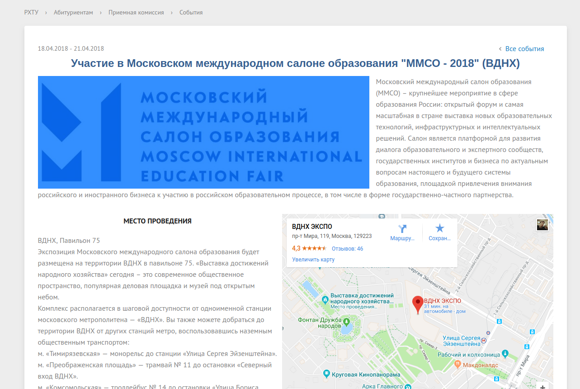Click the Улица Сергея Эйзенштейна metro icon
This screenshot has height=389, width=580.
coord(484,340)
